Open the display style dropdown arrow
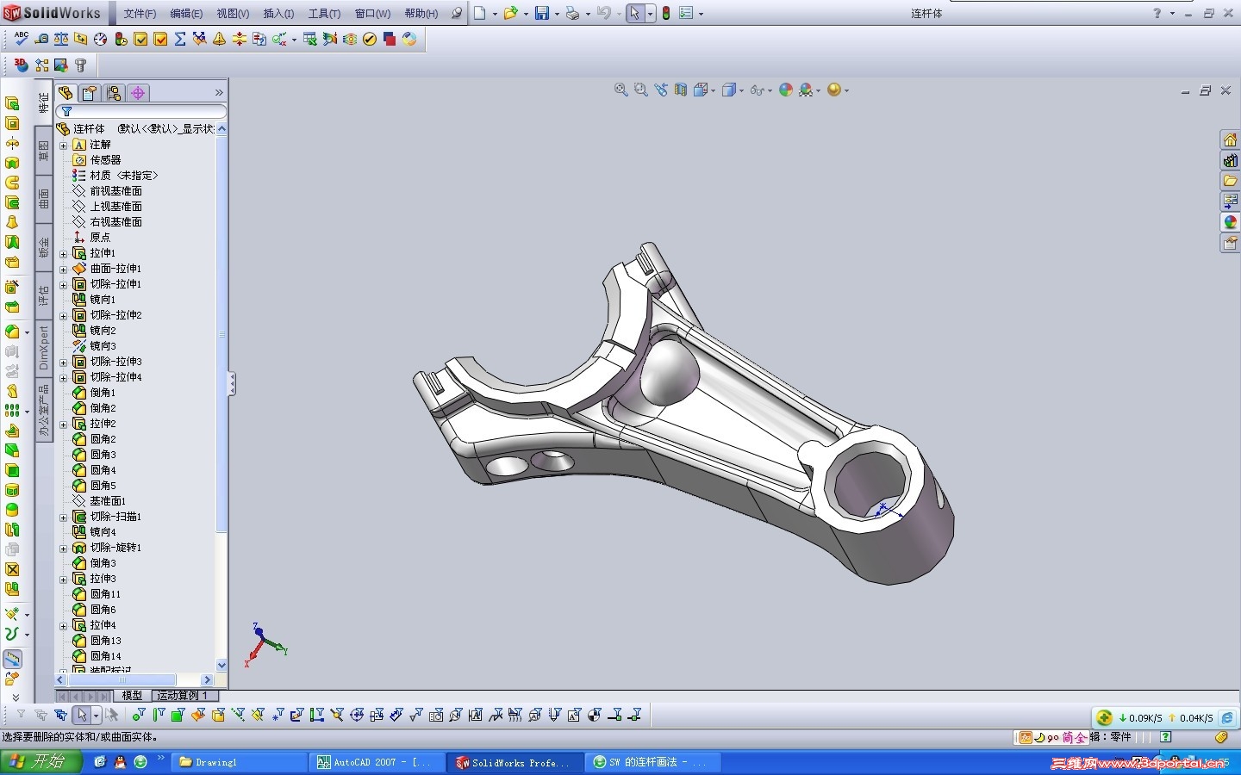This screenshot has height=775, width=1241. coord(741,90)
